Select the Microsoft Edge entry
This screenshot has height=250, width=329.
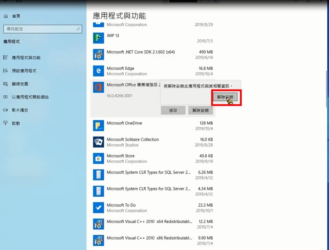point(153,71)
